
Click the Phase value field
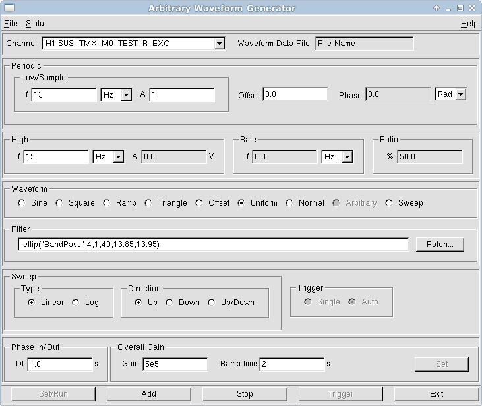click(398, 94)
